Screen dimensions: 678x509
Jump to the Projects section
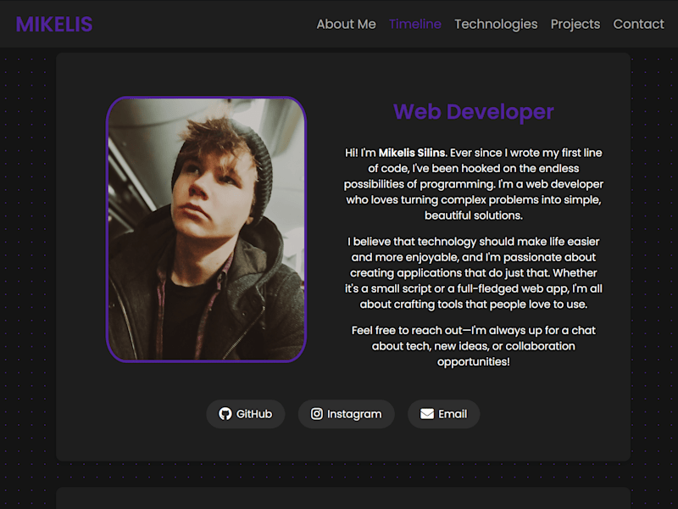575,25
